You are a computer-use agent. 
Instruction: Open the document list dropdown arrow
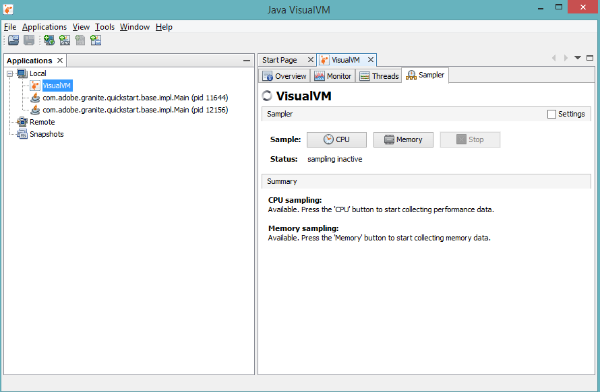pos(578,58)
